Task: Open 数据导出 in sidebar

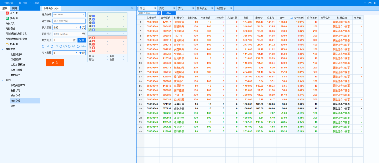Action: coord(15,75)
